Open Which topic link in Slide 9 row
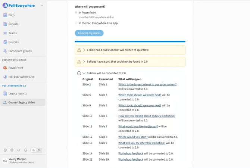The width and height of the screenshot is (250, 168). (140, 105)
